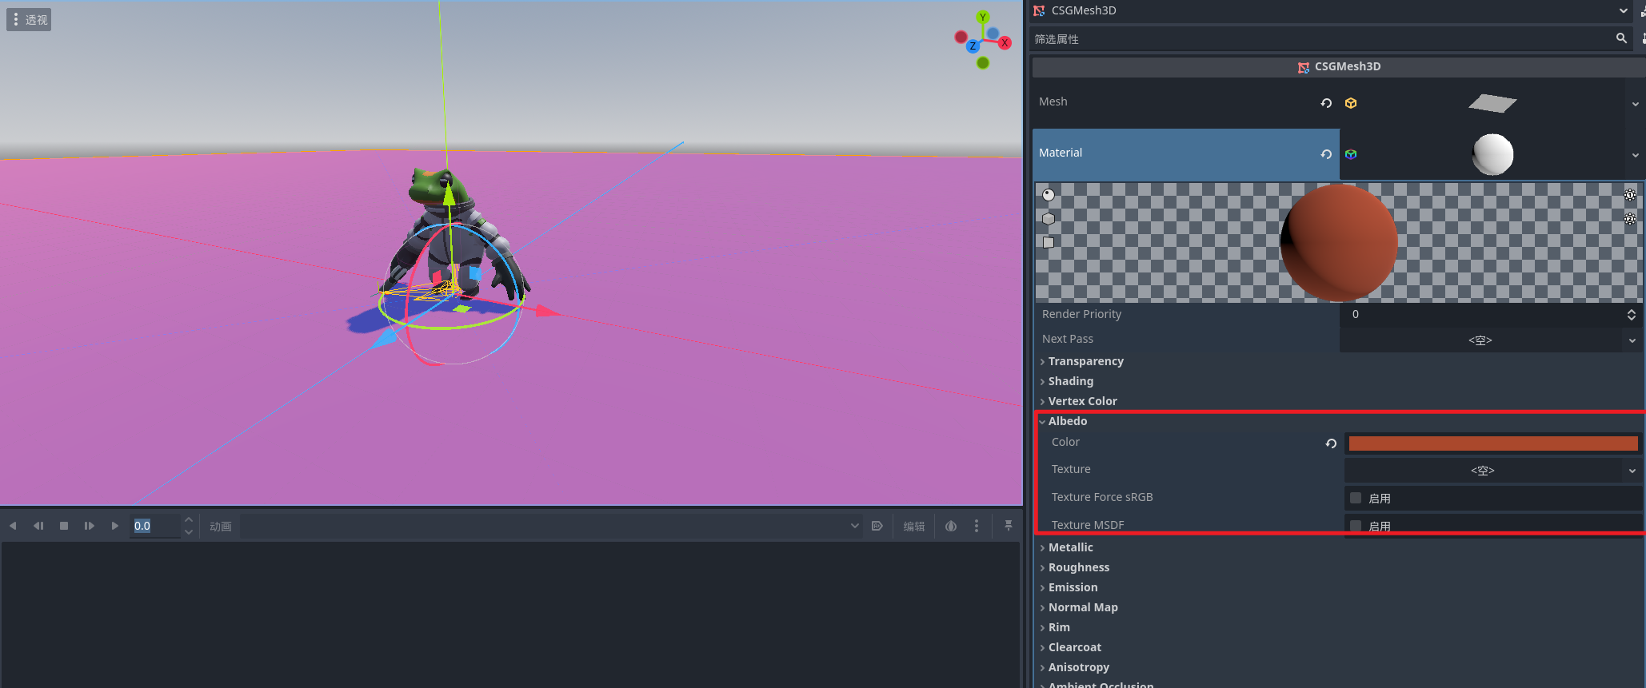
Task: Click the Render Priority stepper arrows
Action: point(1631,315)
